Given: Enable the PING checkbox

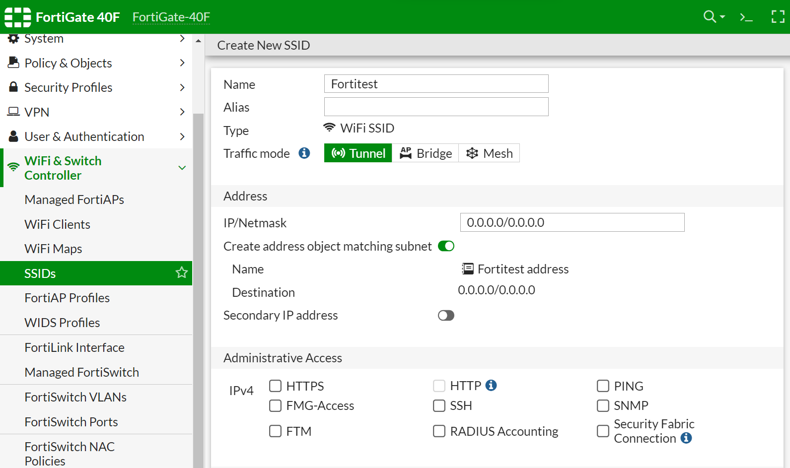Looking at the screenshot, I should pos(603,386).
